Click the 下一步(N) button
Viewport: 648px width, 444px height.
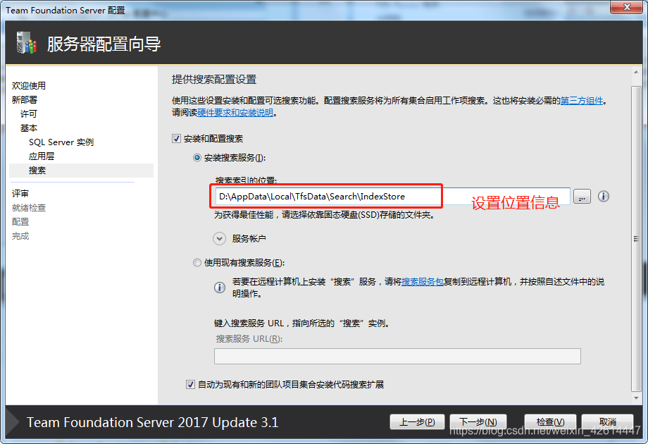[478, 422]
